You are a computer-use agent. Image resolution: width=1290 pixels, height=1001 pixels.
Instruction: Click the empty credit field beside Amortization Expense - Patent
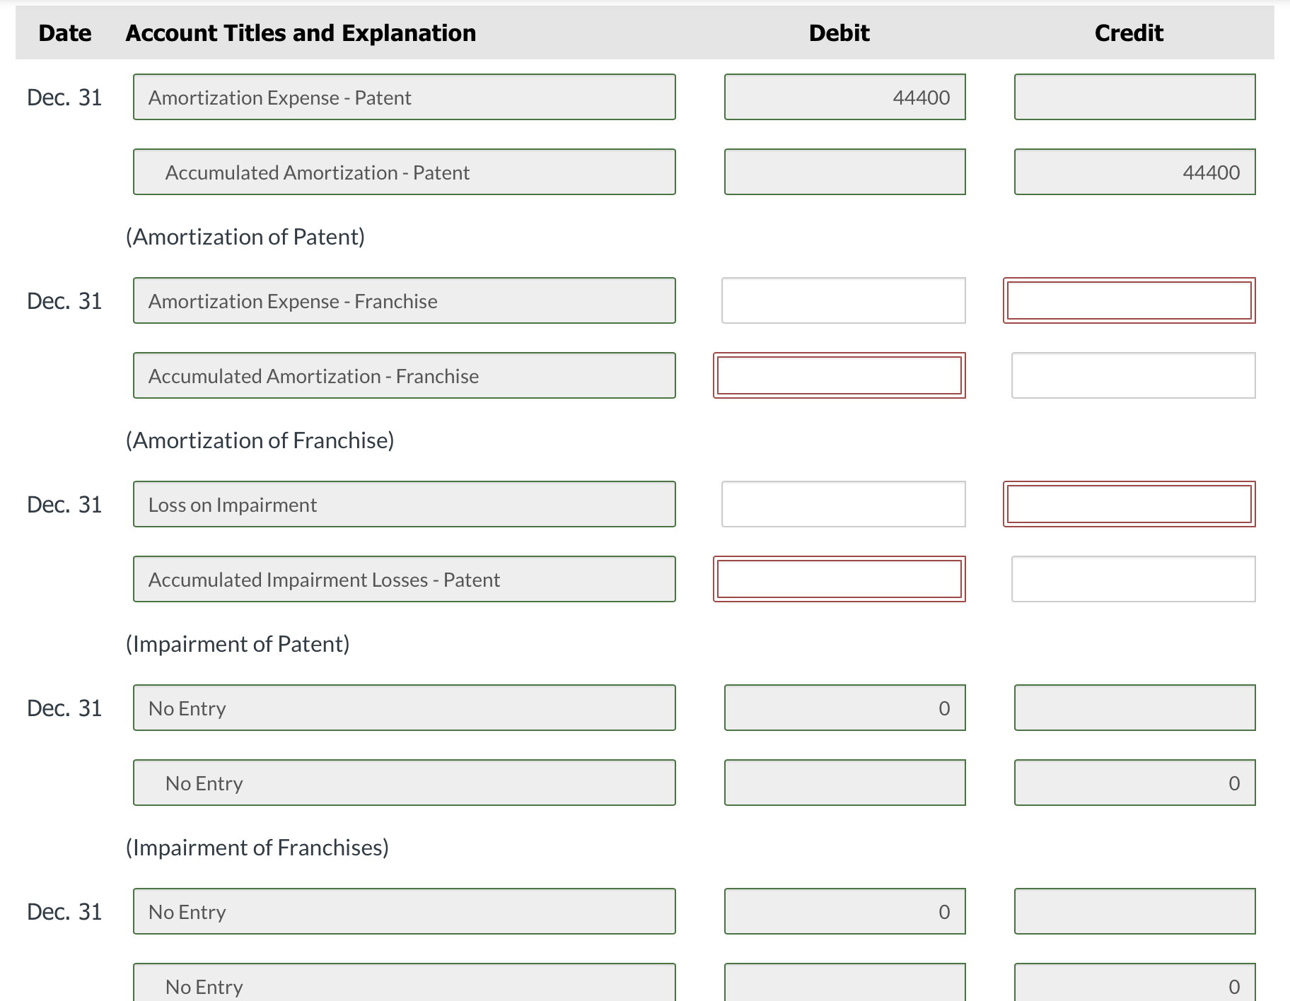(x=1134, y=98)
